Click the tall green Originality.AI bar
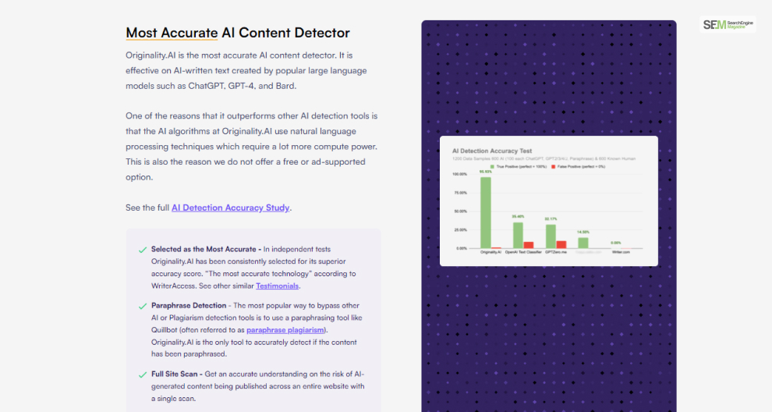The image size is (772, 412). [x=486, y=213]
